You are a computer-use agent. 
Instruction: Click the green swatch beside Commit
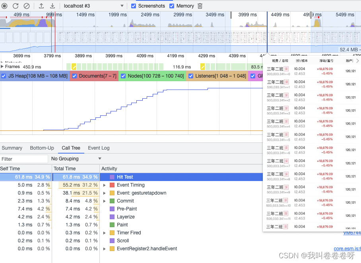point(112,201)
